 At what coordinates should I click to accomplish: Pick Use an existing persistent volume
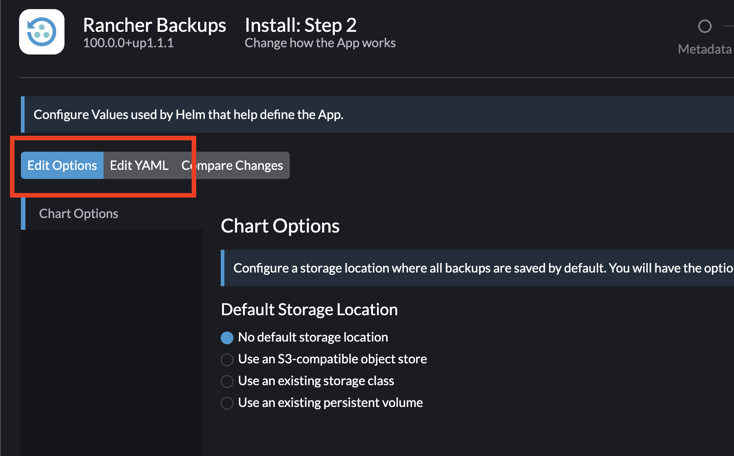point(227,403)
